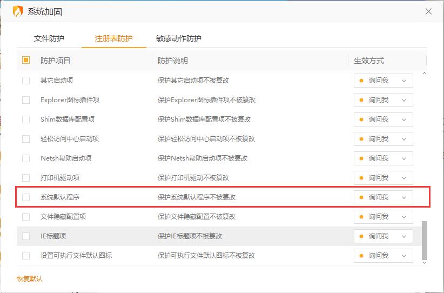
Task: Click the 保护Shim数据库配置项不被篡改 description
Action: click(x=204, y=119)
